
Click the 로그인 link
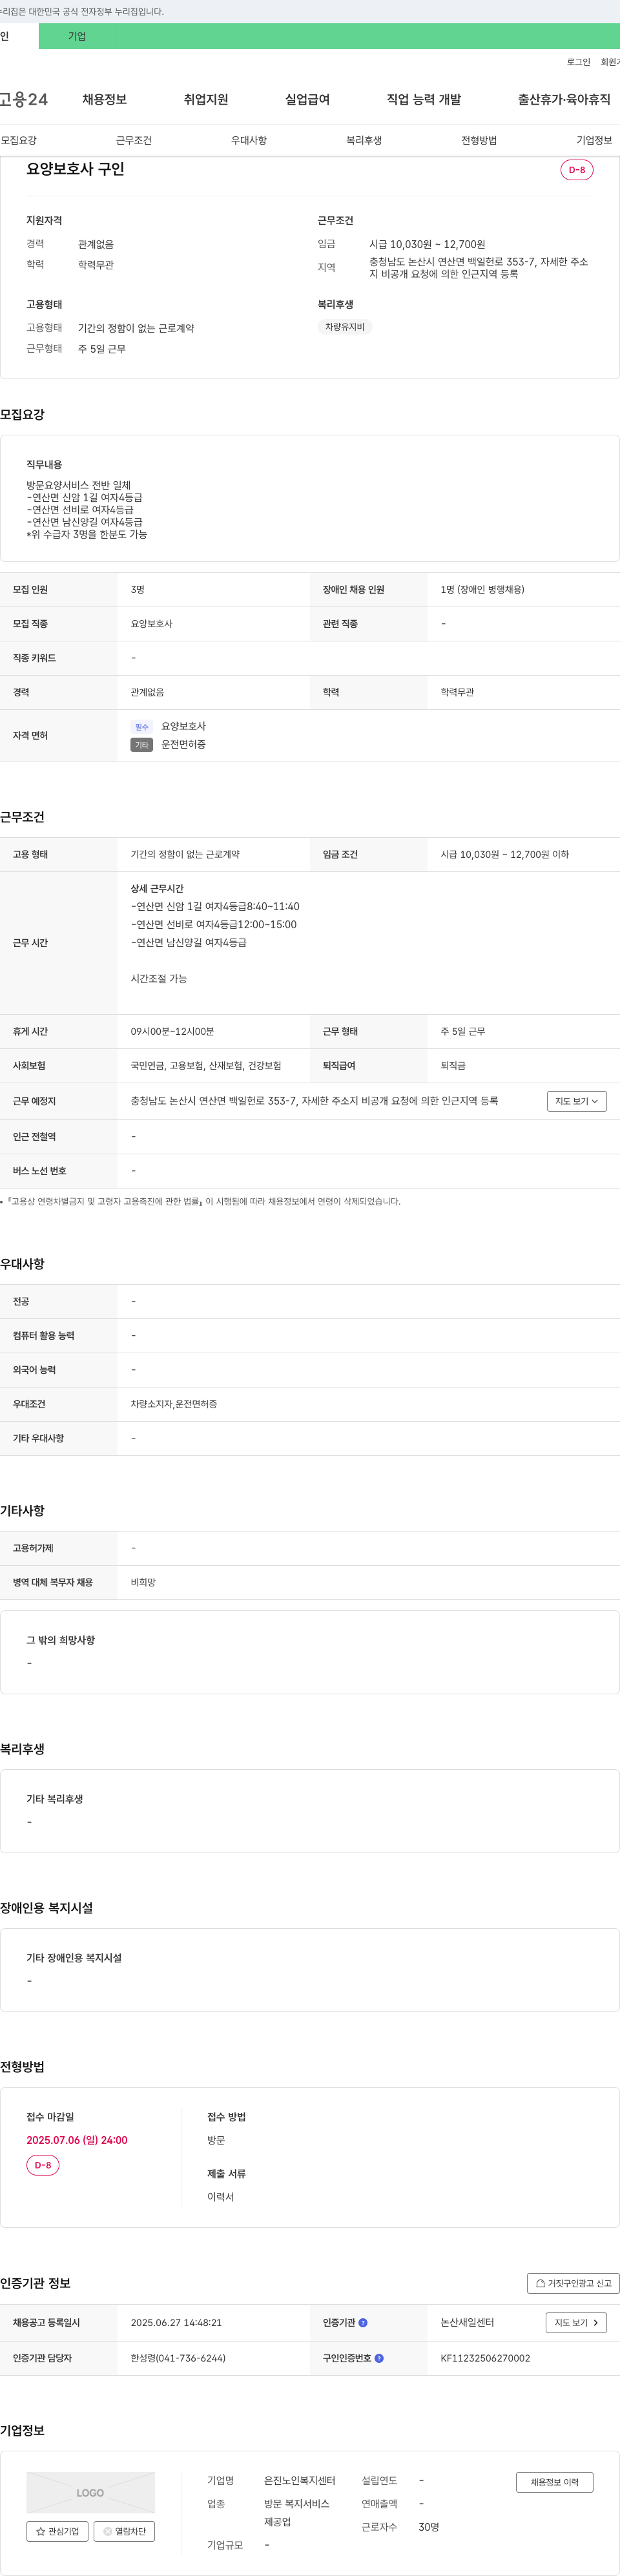click(x=578, y=62)
